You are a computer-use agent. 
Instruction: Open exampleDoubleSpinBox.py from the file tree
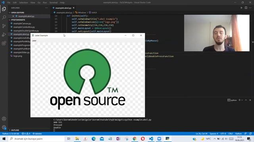click(x=26, y=31)
